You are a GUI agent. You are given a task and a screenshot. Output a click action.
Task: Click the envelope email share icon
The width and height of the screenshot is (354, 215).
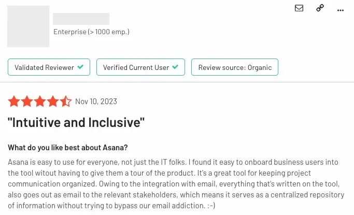point(299,8)
